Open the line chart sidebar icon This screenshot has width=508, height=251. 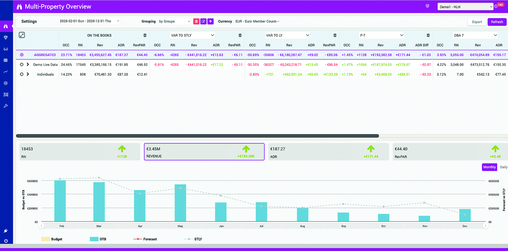[x=6, y=72]
